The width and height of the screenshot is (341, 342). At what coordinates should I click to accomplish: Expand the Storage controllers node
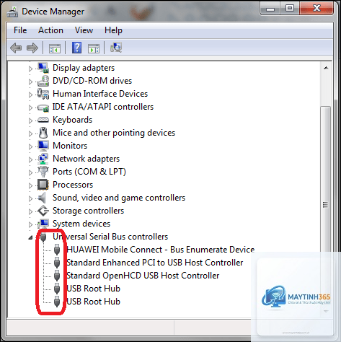pyautogui.click(x=30, y=211)
